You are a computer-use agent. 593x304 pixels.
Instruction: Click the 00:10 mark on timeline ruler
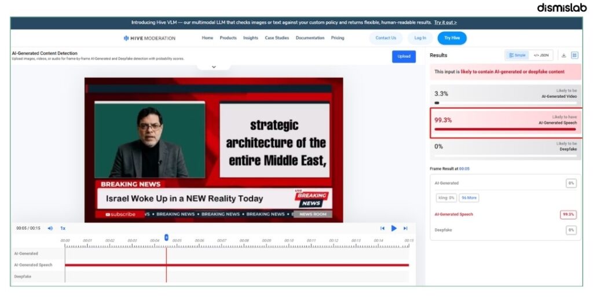click(289, 240)
